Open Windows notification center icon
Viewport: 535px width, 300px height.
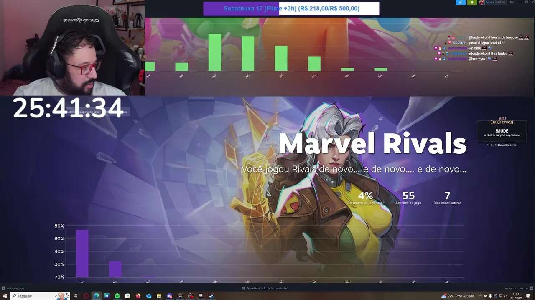[x=528, y=296]
